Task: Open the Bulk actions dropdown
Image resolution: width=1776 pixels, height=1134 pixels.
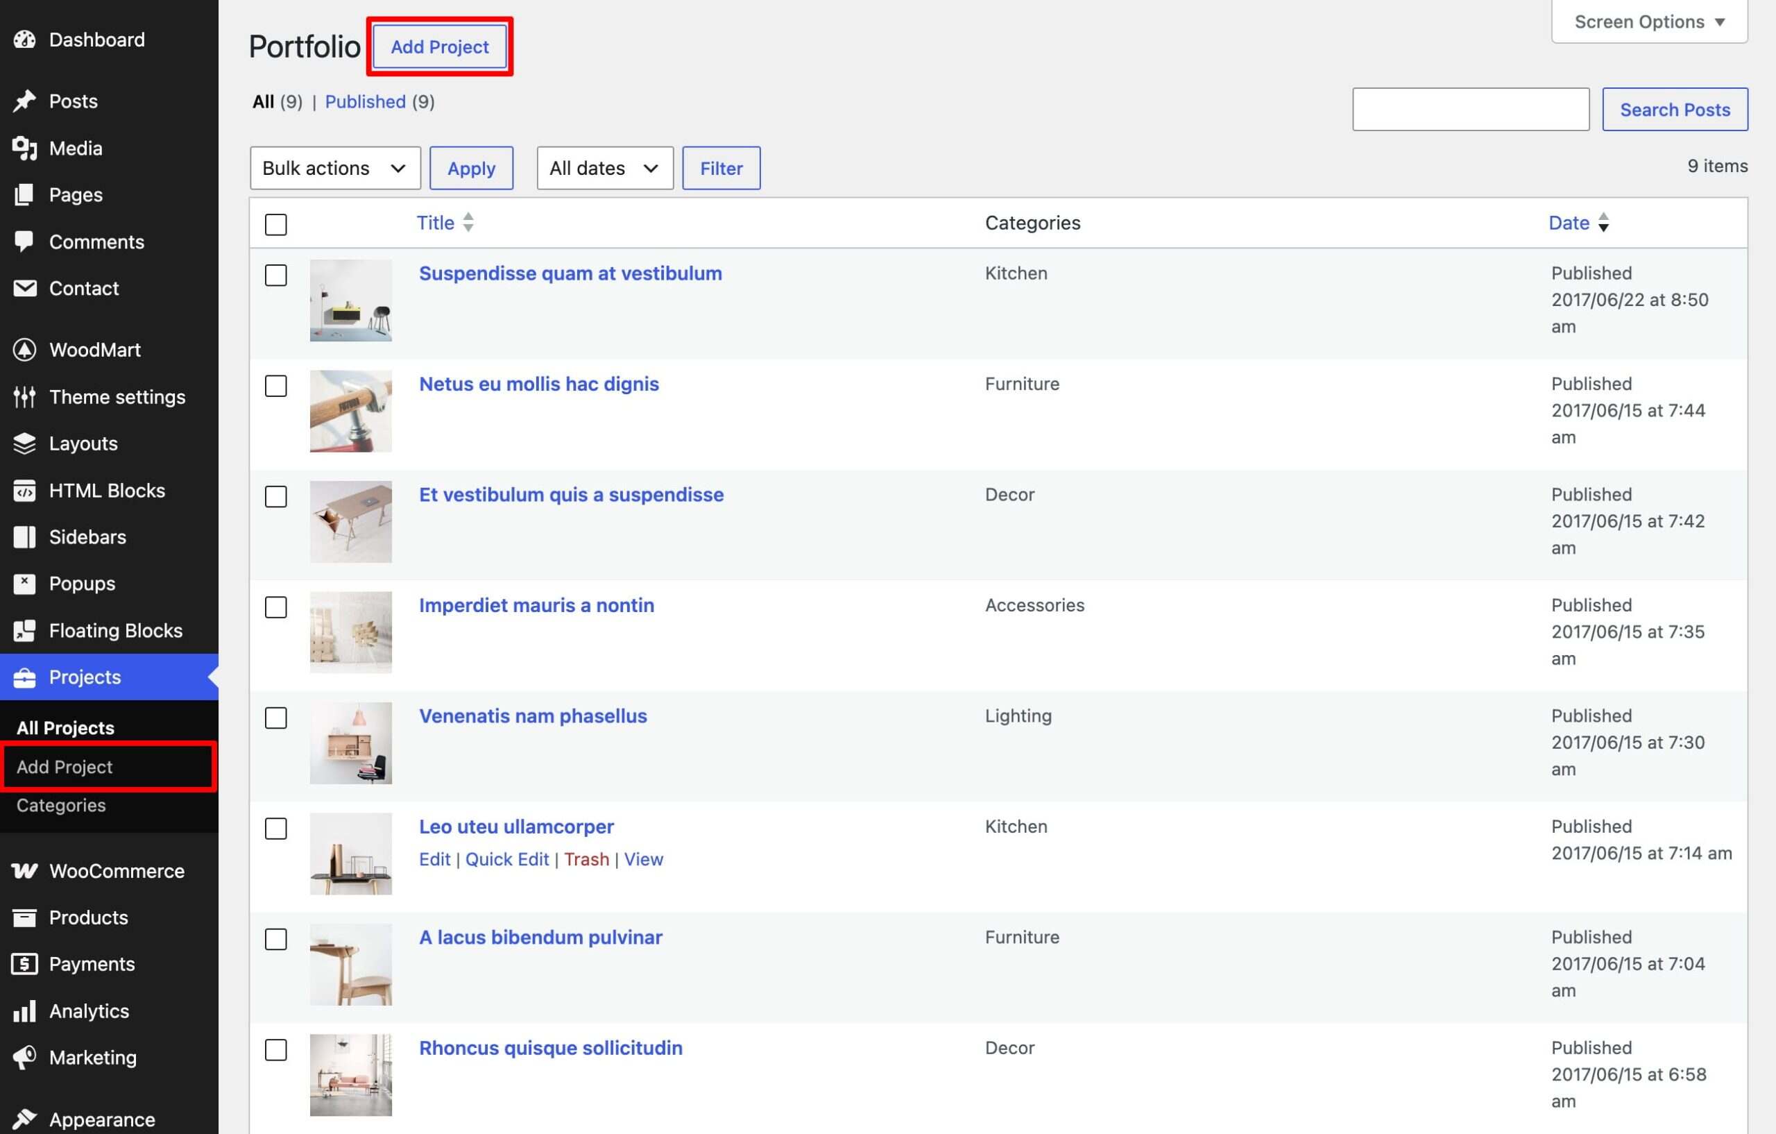Action: click(x=336, y=168)
